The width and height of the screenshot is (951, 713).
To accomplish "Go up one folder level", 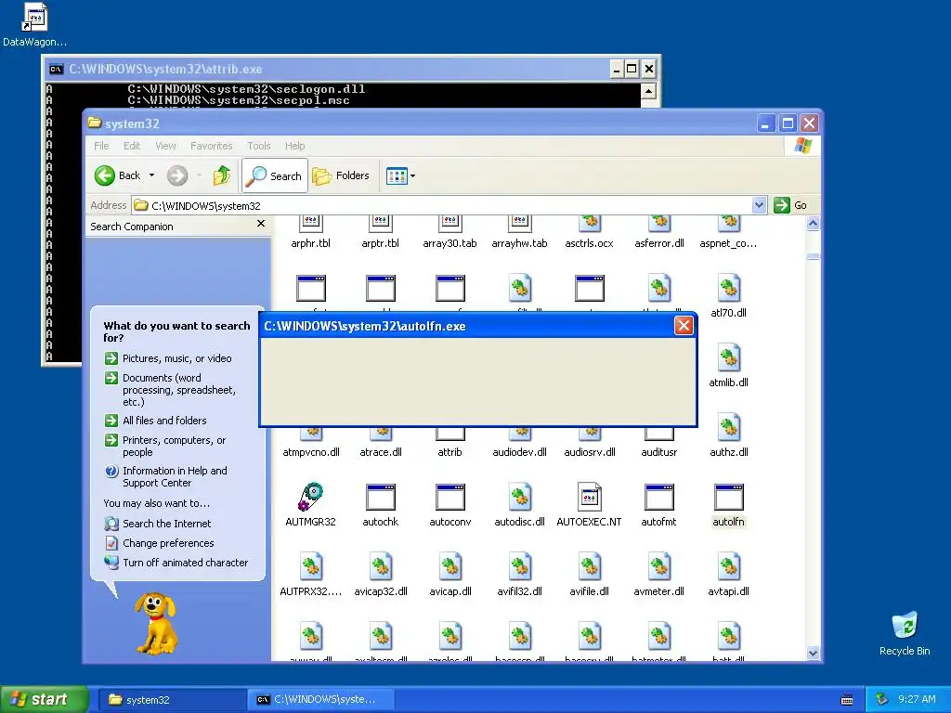I will tap(221, 175).
